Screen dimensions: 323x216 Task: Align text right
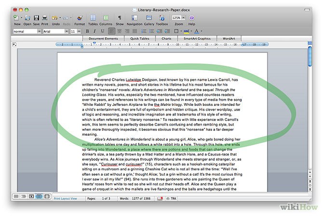pos(127,31)
